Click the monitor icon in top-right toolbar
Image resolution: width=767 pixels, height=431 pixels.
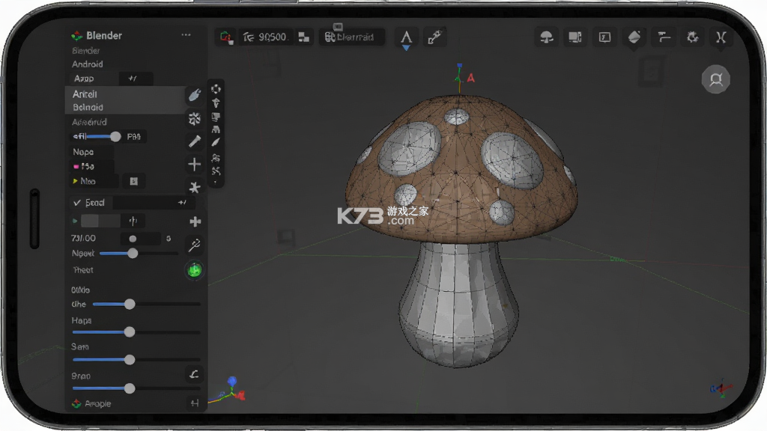[575, 37]
